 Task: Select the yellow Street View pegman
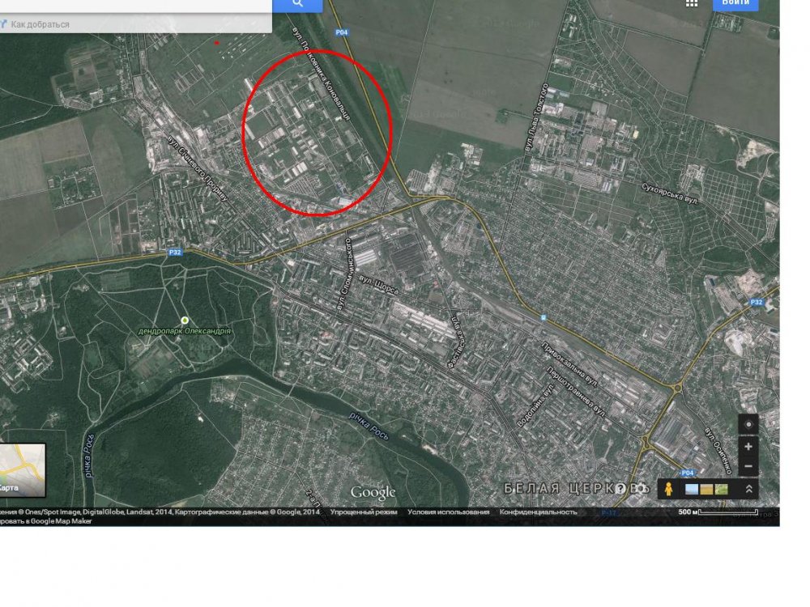668,489
